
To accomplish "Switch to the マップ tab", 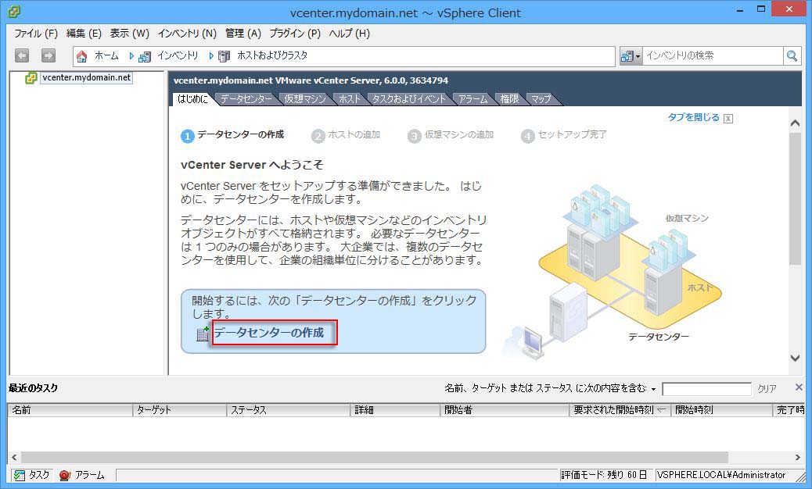I will 541,98.
